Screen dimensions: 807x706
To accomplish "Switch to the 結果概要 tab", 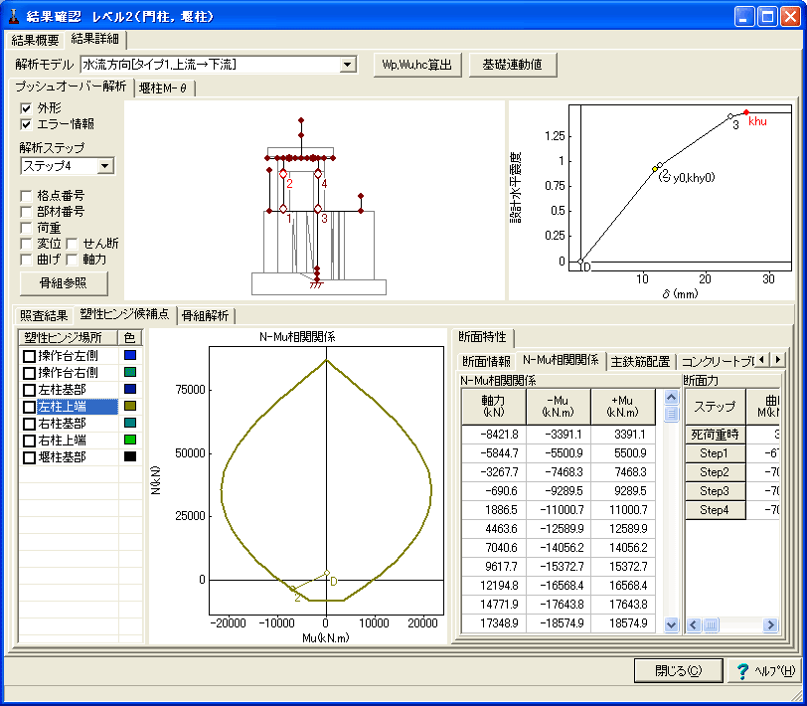I will (x=35, y=40).
